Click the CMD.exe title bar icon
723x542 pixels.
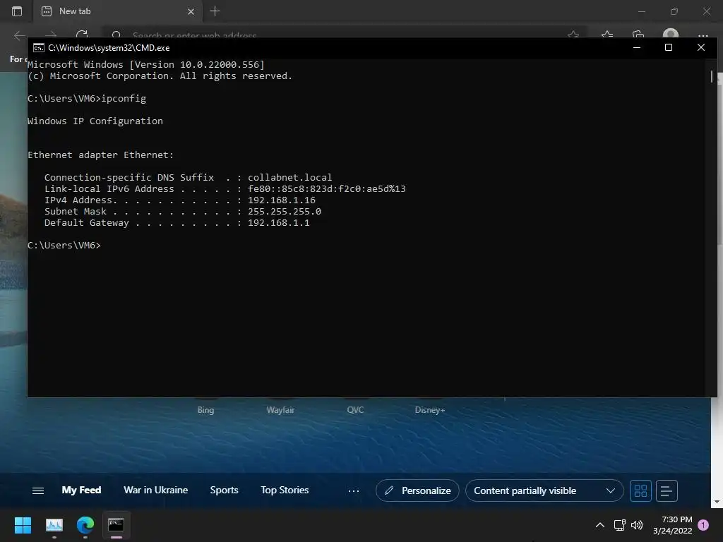39,48
